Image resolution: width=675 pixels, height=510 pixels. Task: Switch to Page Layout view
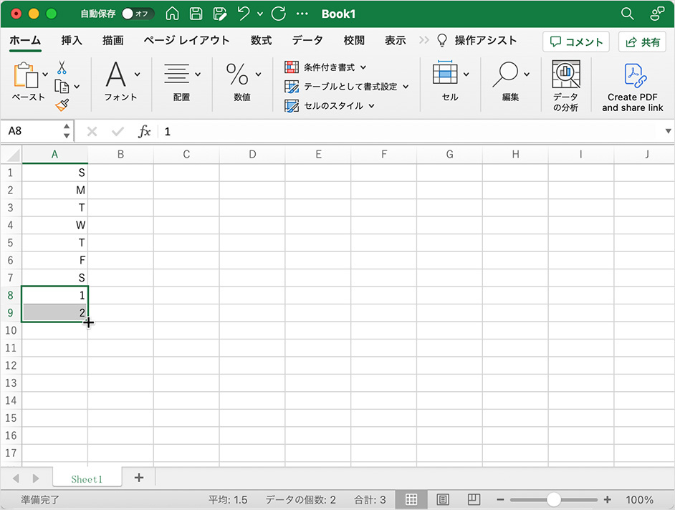[443, 499]
